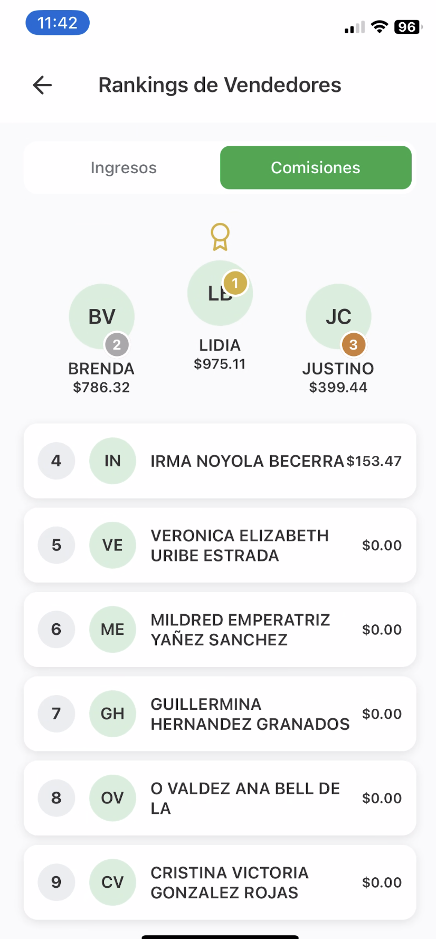The width and height of the screenshot is (436, 939).
Task: Tap the back arrow icon
Action: [42, 85]
